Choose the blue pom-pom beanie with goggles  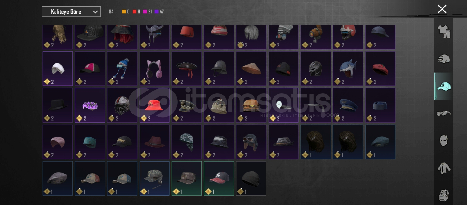click(122, 69)
